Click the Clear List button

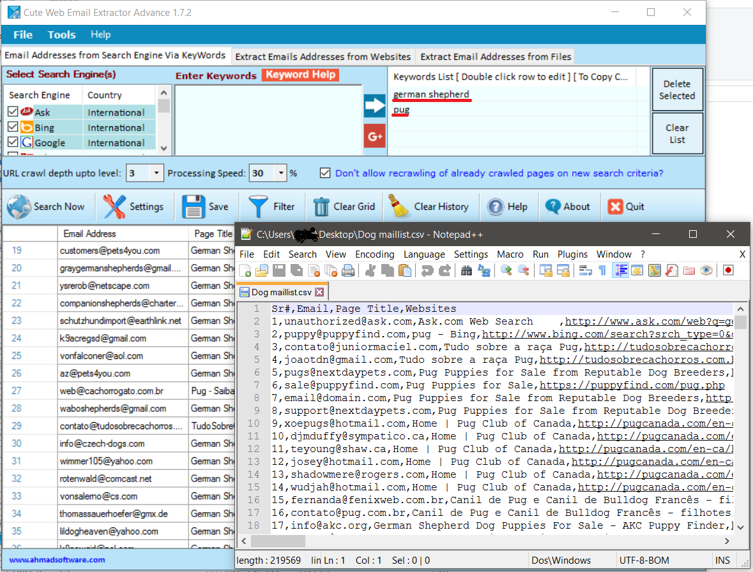677,134
